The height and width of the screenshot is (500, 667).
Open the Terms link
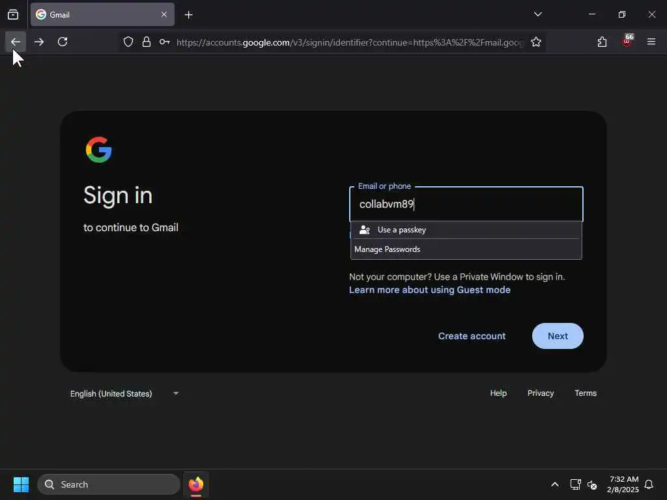(586, 393)
